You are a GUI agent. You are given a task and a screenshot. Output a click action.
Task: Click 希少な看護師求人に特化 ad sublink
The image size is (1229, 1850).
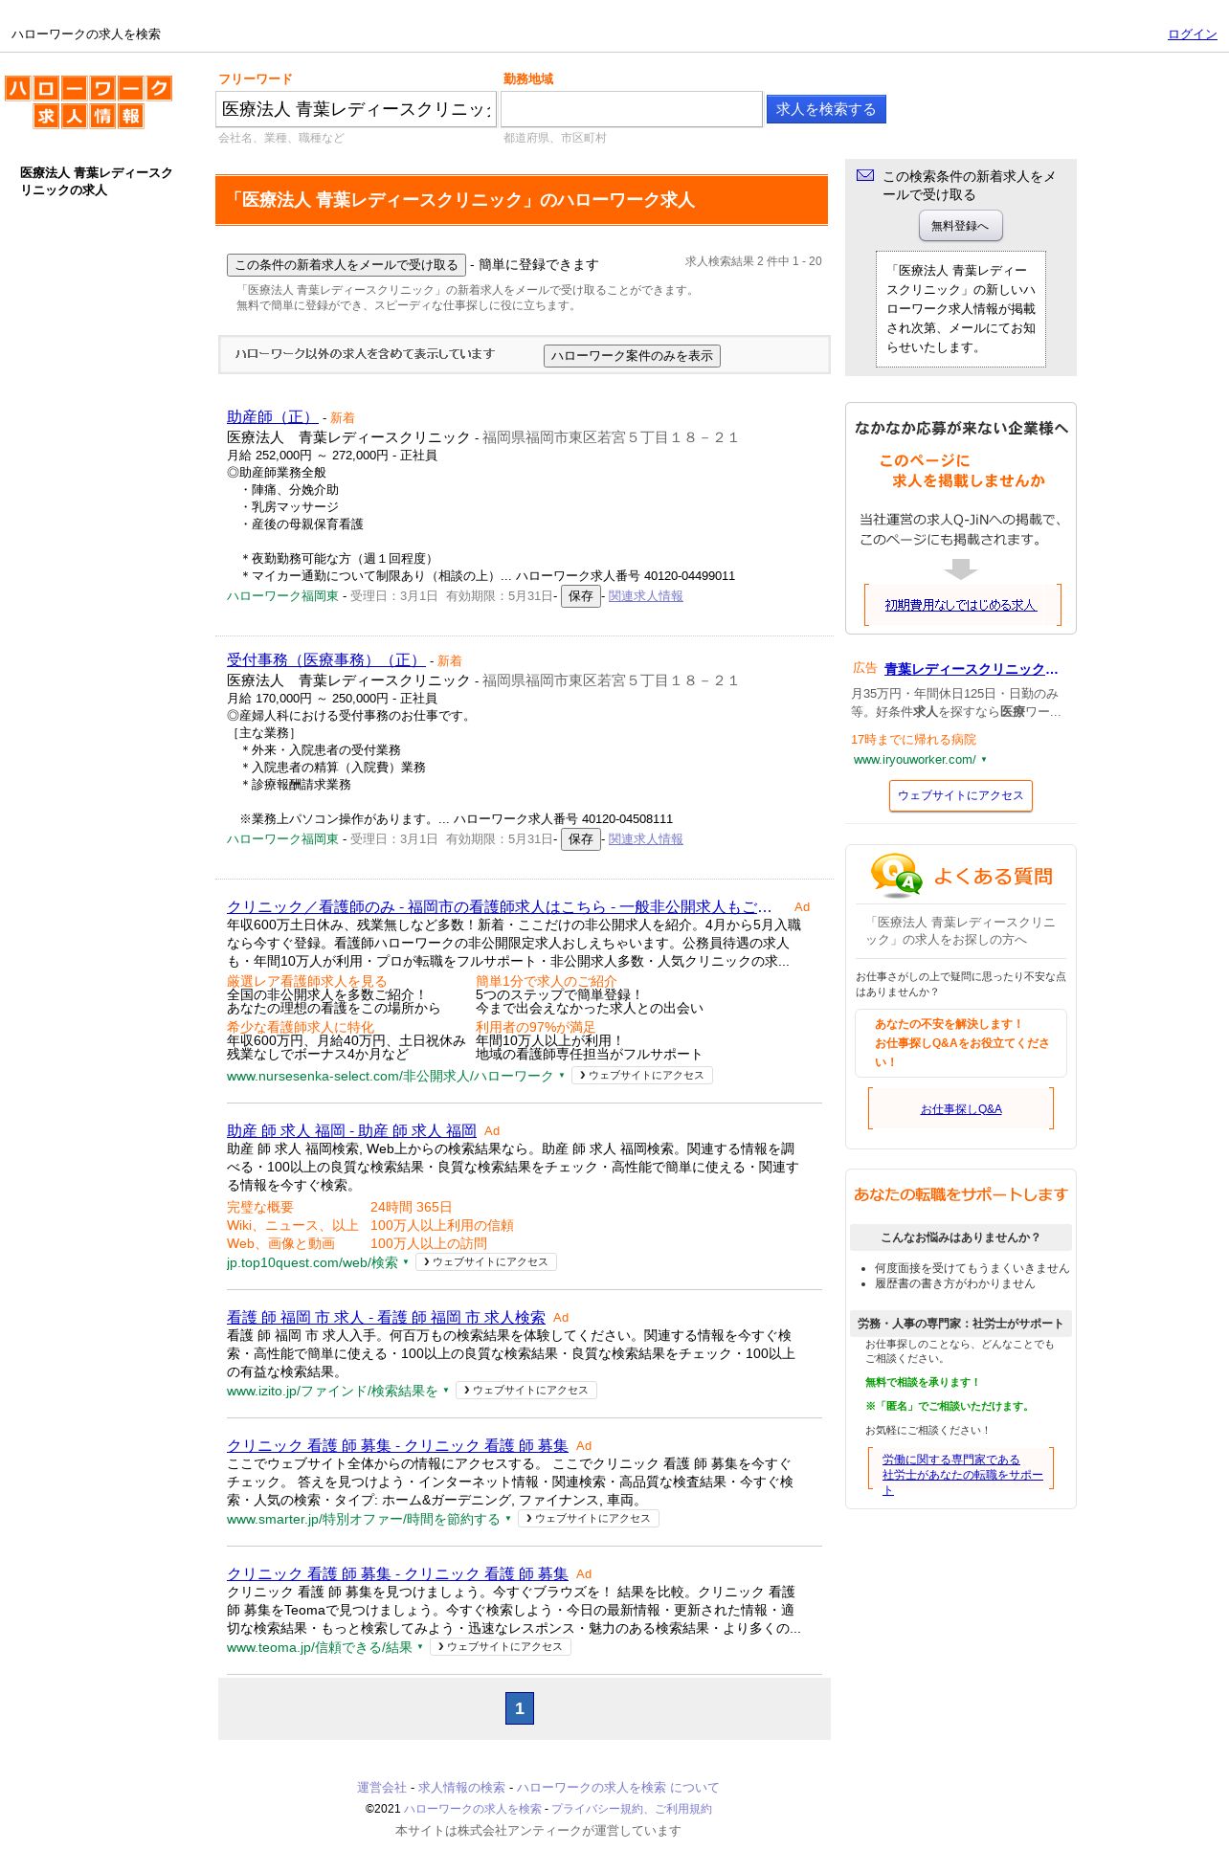(x=301, y=1027)
